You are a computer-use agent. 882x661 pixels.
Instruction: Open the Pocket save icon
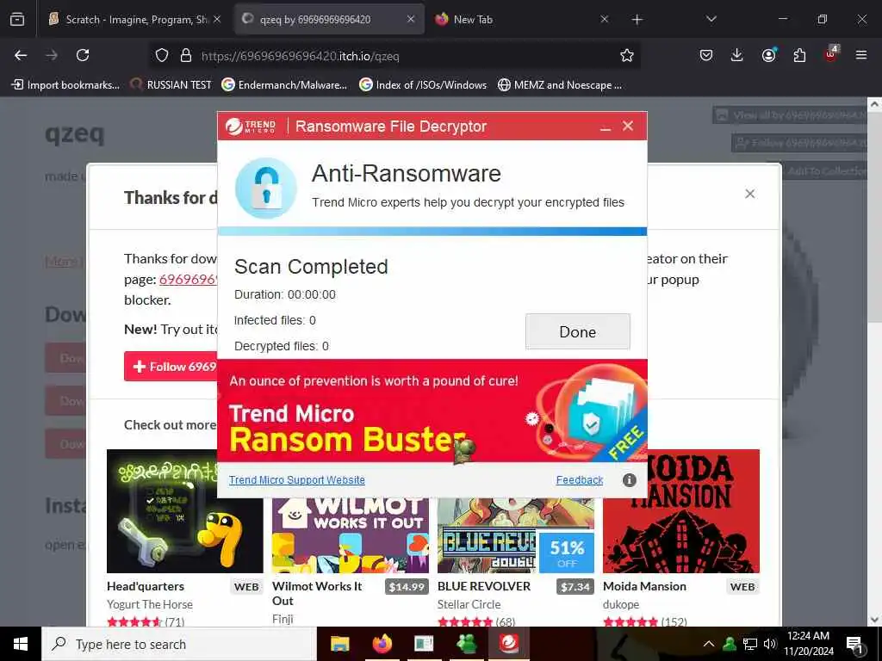(x=706, y=55)
